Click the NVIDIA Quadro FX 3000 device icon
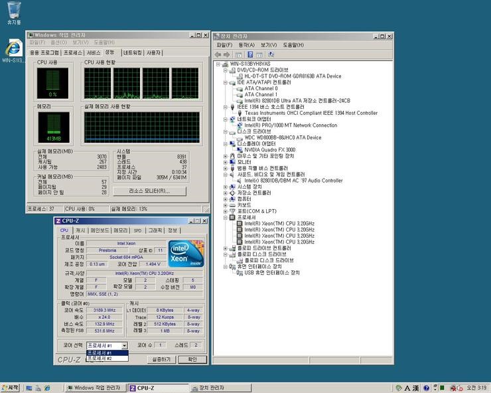Image resolution: width=491 pixels, height=393 pixels. pyautogui.click(x=240, y=150)
